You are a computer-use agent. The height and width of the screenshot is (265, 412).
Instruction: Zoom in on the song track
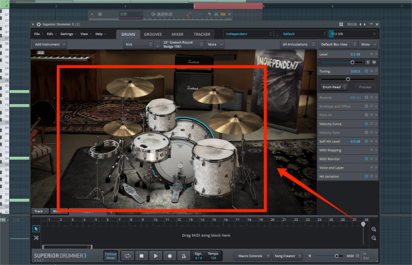pos(374,229)
